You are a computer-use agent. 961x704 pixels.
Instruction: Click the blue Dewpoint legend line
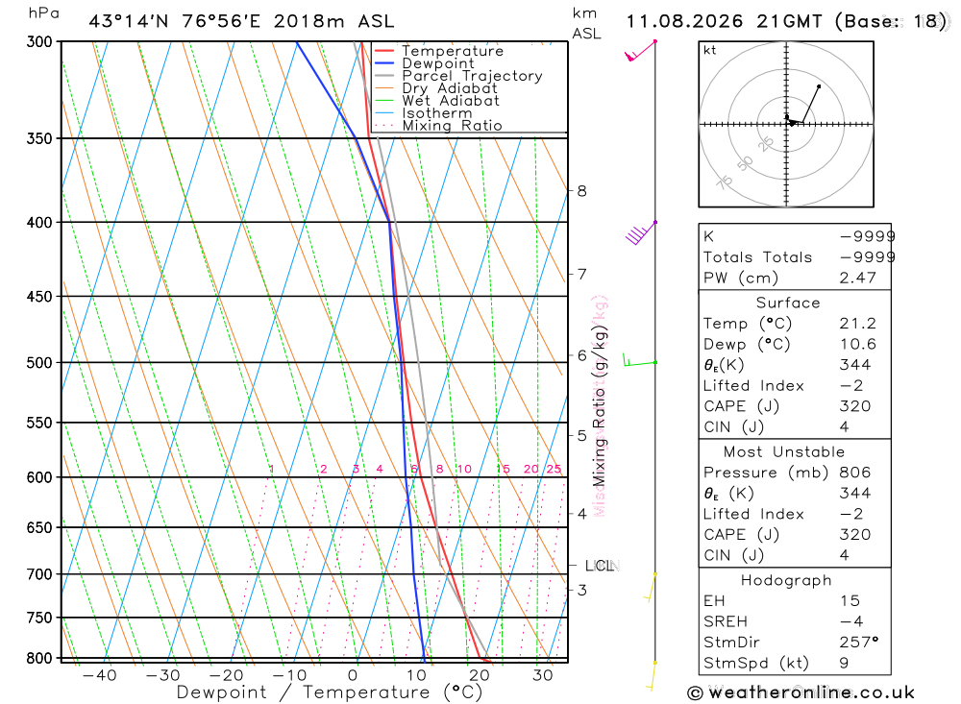pos(384,63)
